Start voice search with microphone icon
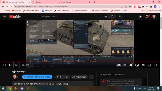The image size is (162, 91). pos(120,16)
